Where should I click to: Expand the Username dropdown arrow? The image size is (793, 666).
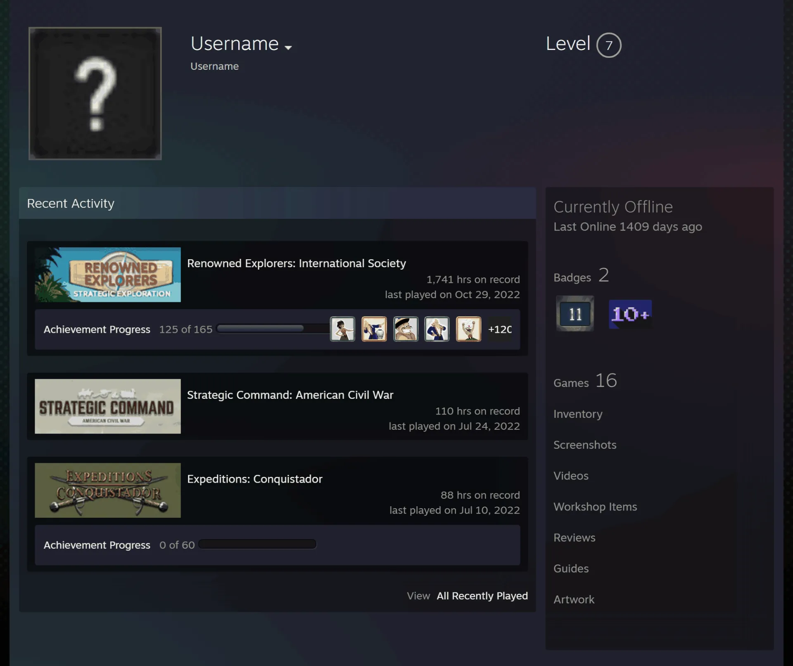(288, 48)
